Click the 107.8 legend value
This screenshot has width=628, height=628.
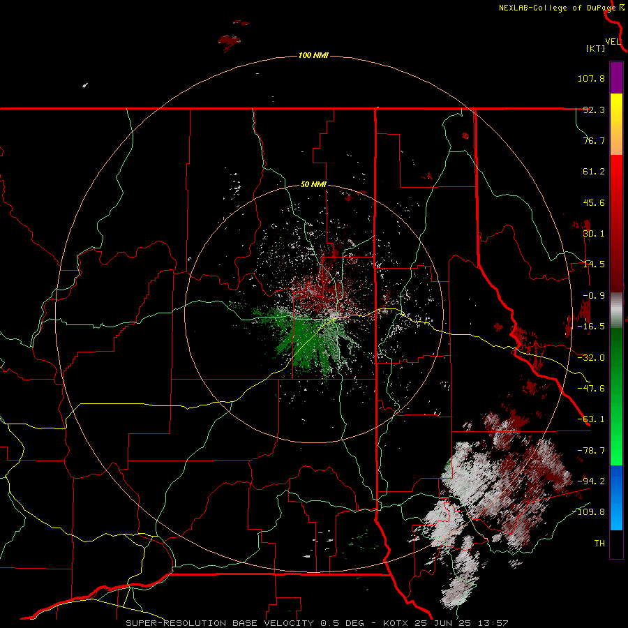[591, 78]
